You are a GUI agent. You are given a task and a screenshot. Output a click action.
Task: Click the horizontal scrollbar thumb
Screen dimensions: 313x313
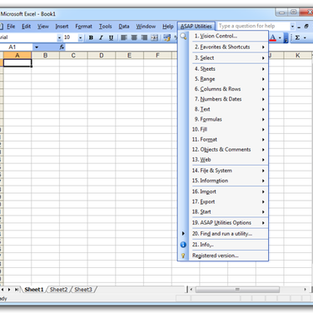pos(237,290)
